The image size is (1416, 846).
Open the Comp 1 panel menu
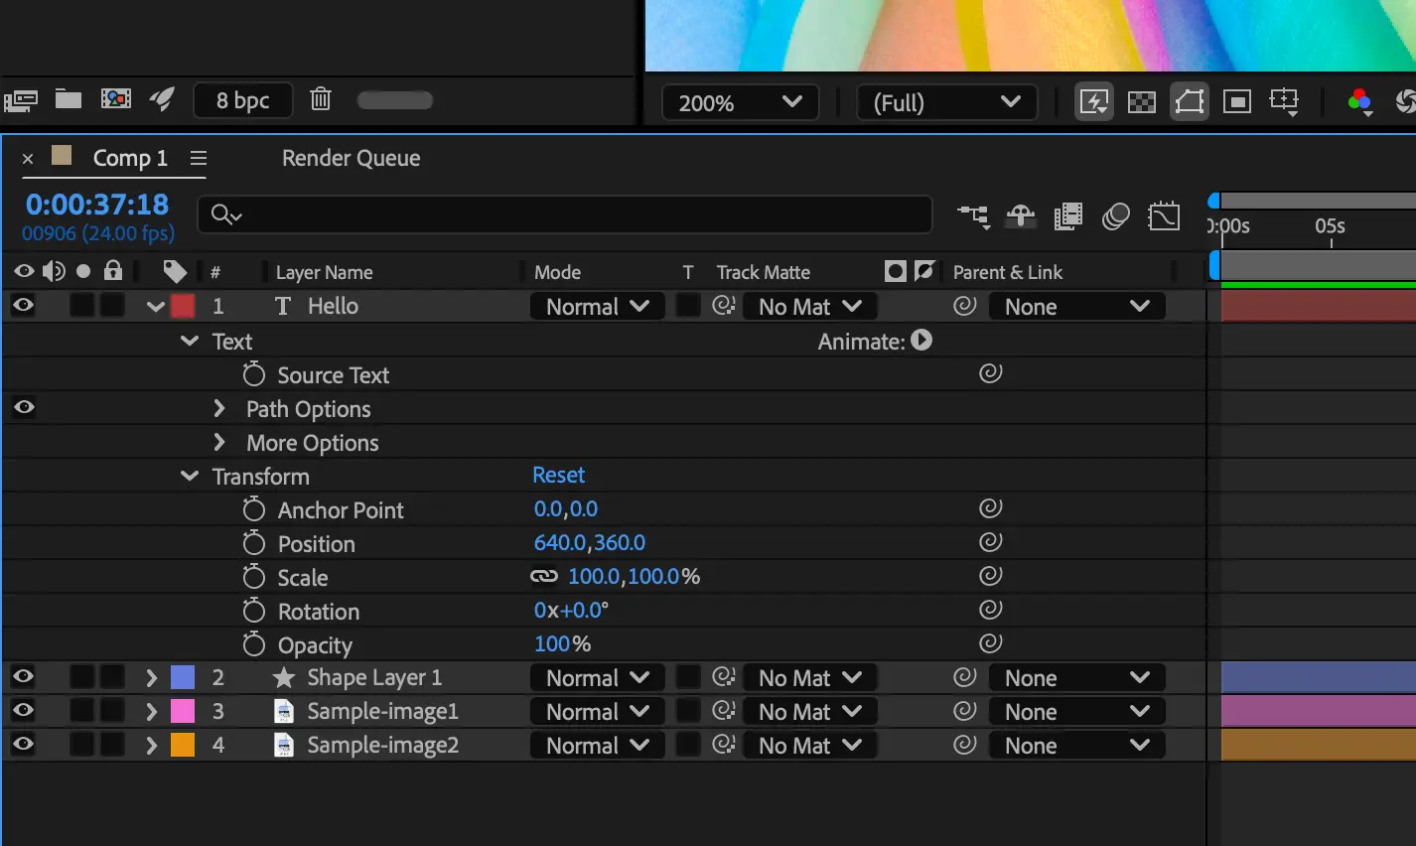pyautogui.click(x=199, y=158)
